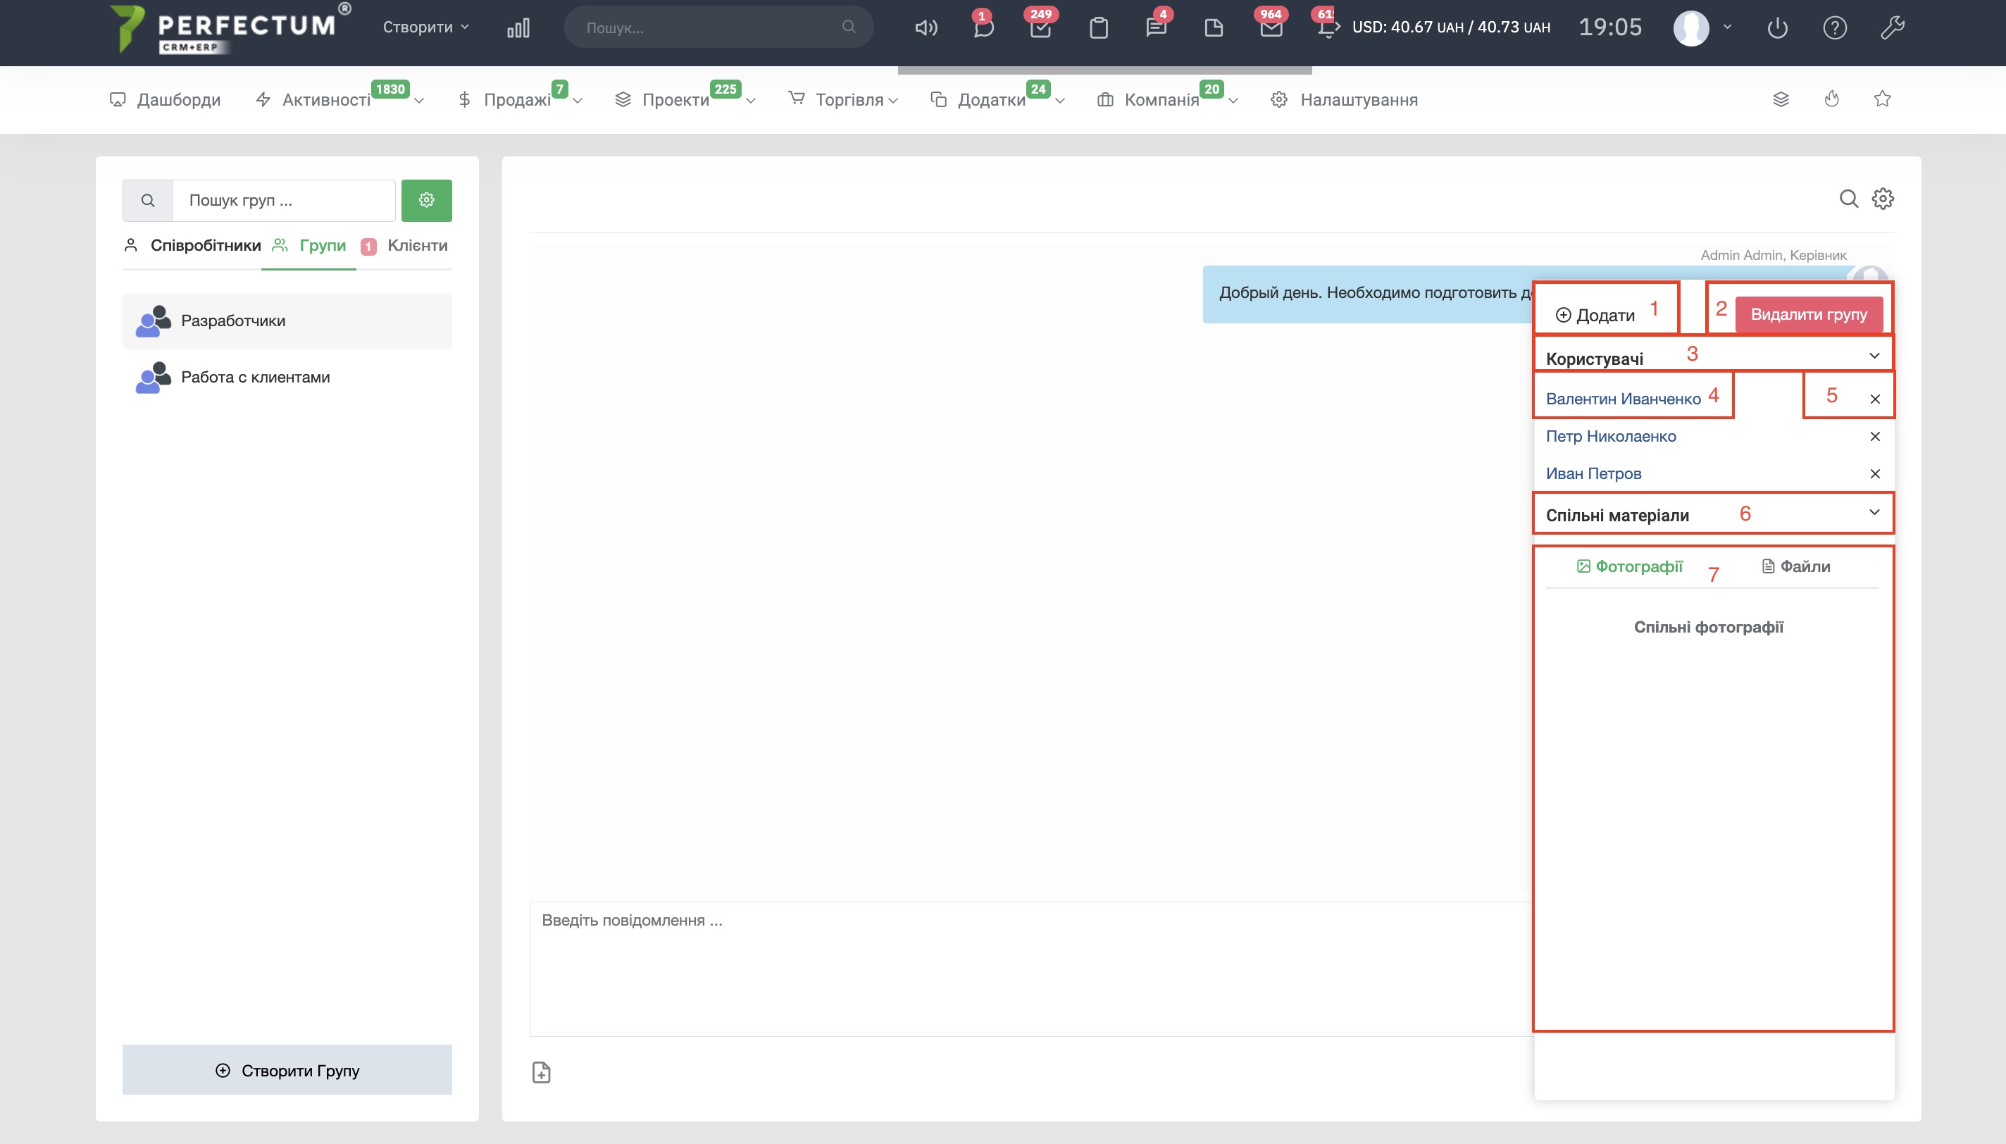Open the chat messages icon with badge 1
2006x1144 pixels.
[983, 28]
